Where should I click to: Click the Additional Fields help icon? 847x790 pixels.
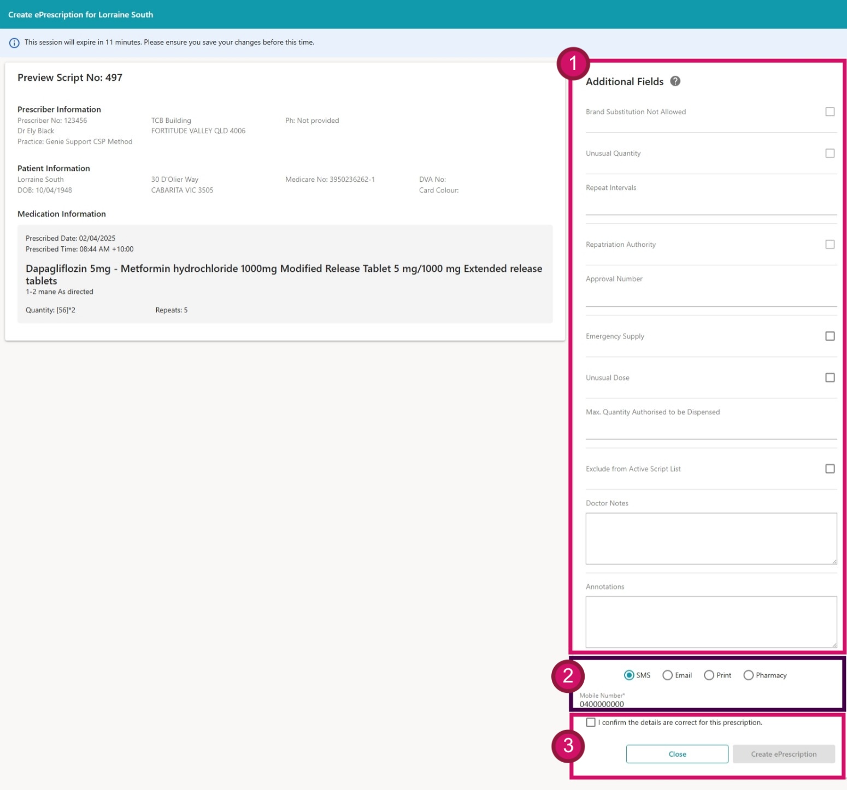click(x=675, y=81)
